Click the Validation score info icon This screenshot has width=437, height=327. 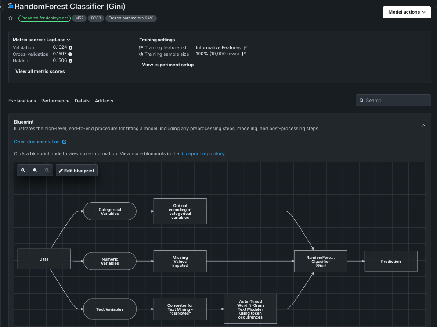(x=71, y=47)
